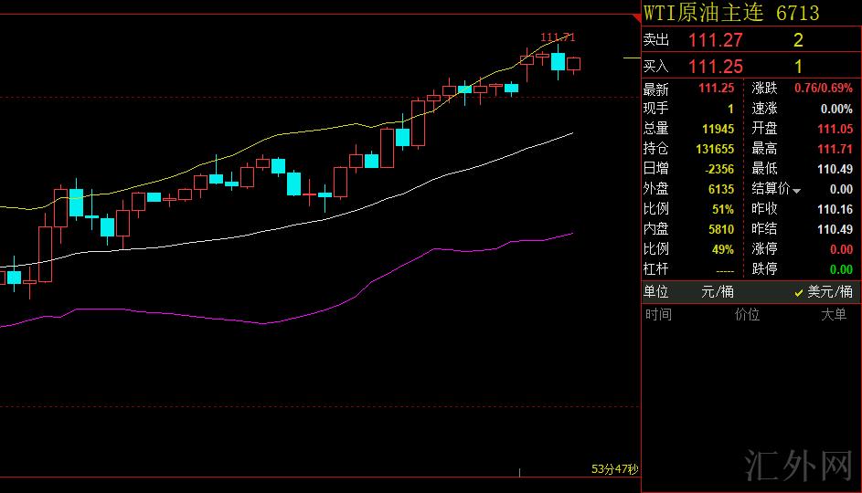Click the 外盘 value 6135
The height and width of the screenshot is (493, 862).
pos(721,189)
